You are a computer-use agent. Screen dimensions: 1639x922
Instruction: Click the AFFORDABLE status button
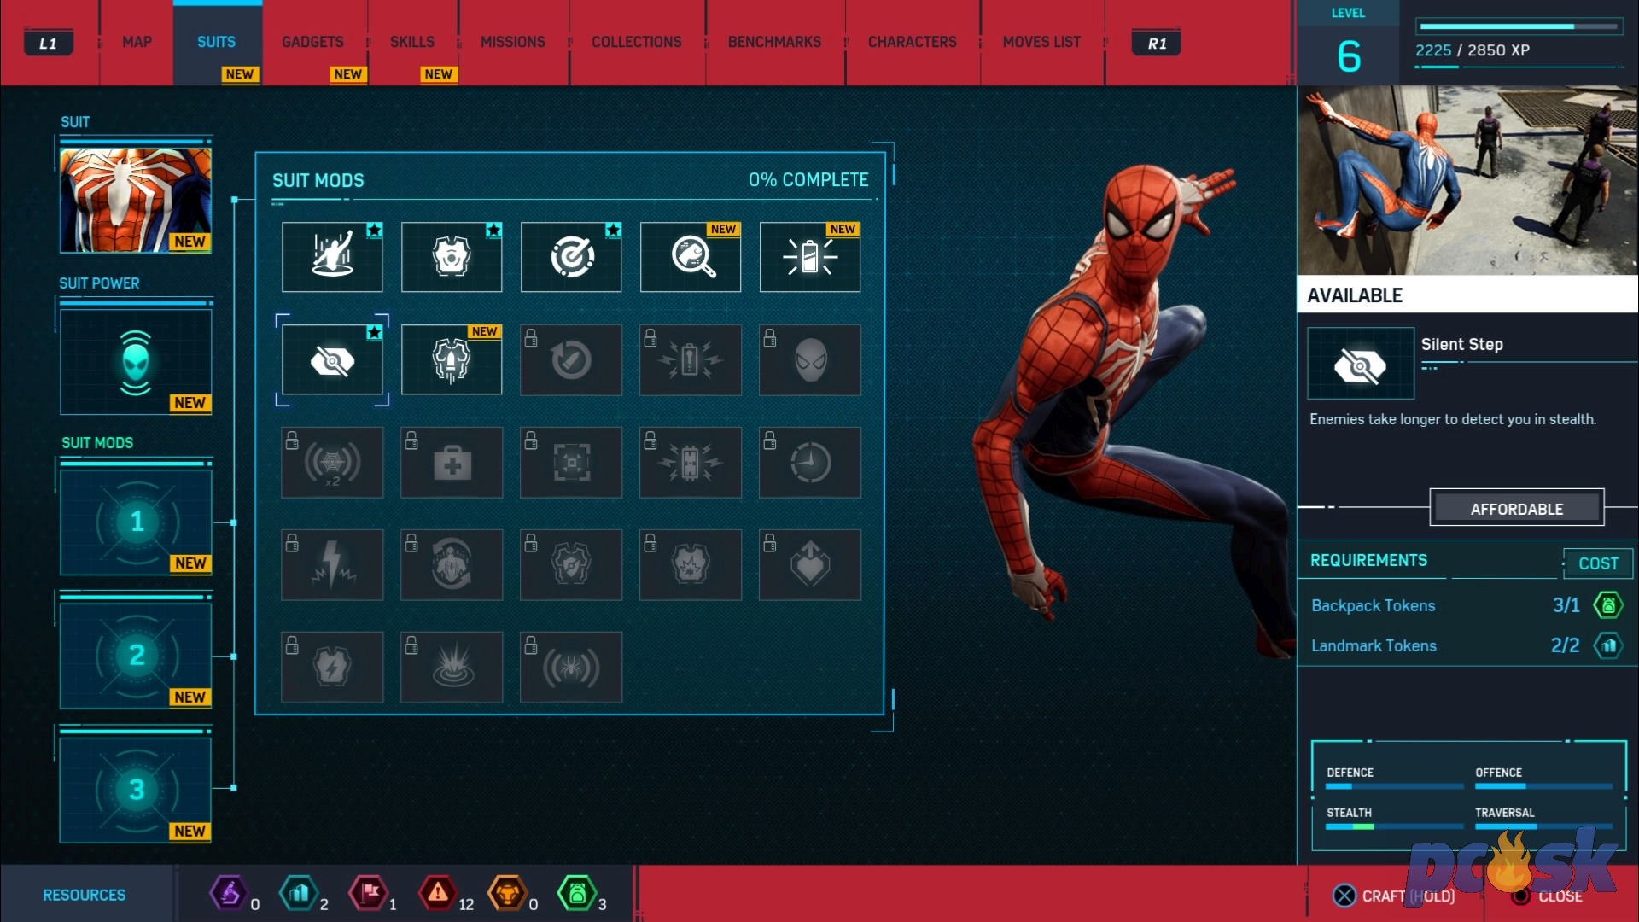(1517, 509)
